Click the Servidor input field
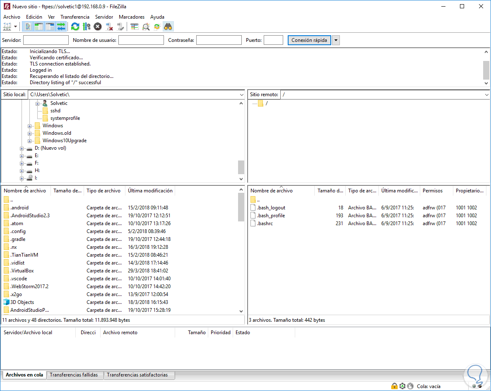The width and height of the screenshot is (491, 391). point(46,40)
